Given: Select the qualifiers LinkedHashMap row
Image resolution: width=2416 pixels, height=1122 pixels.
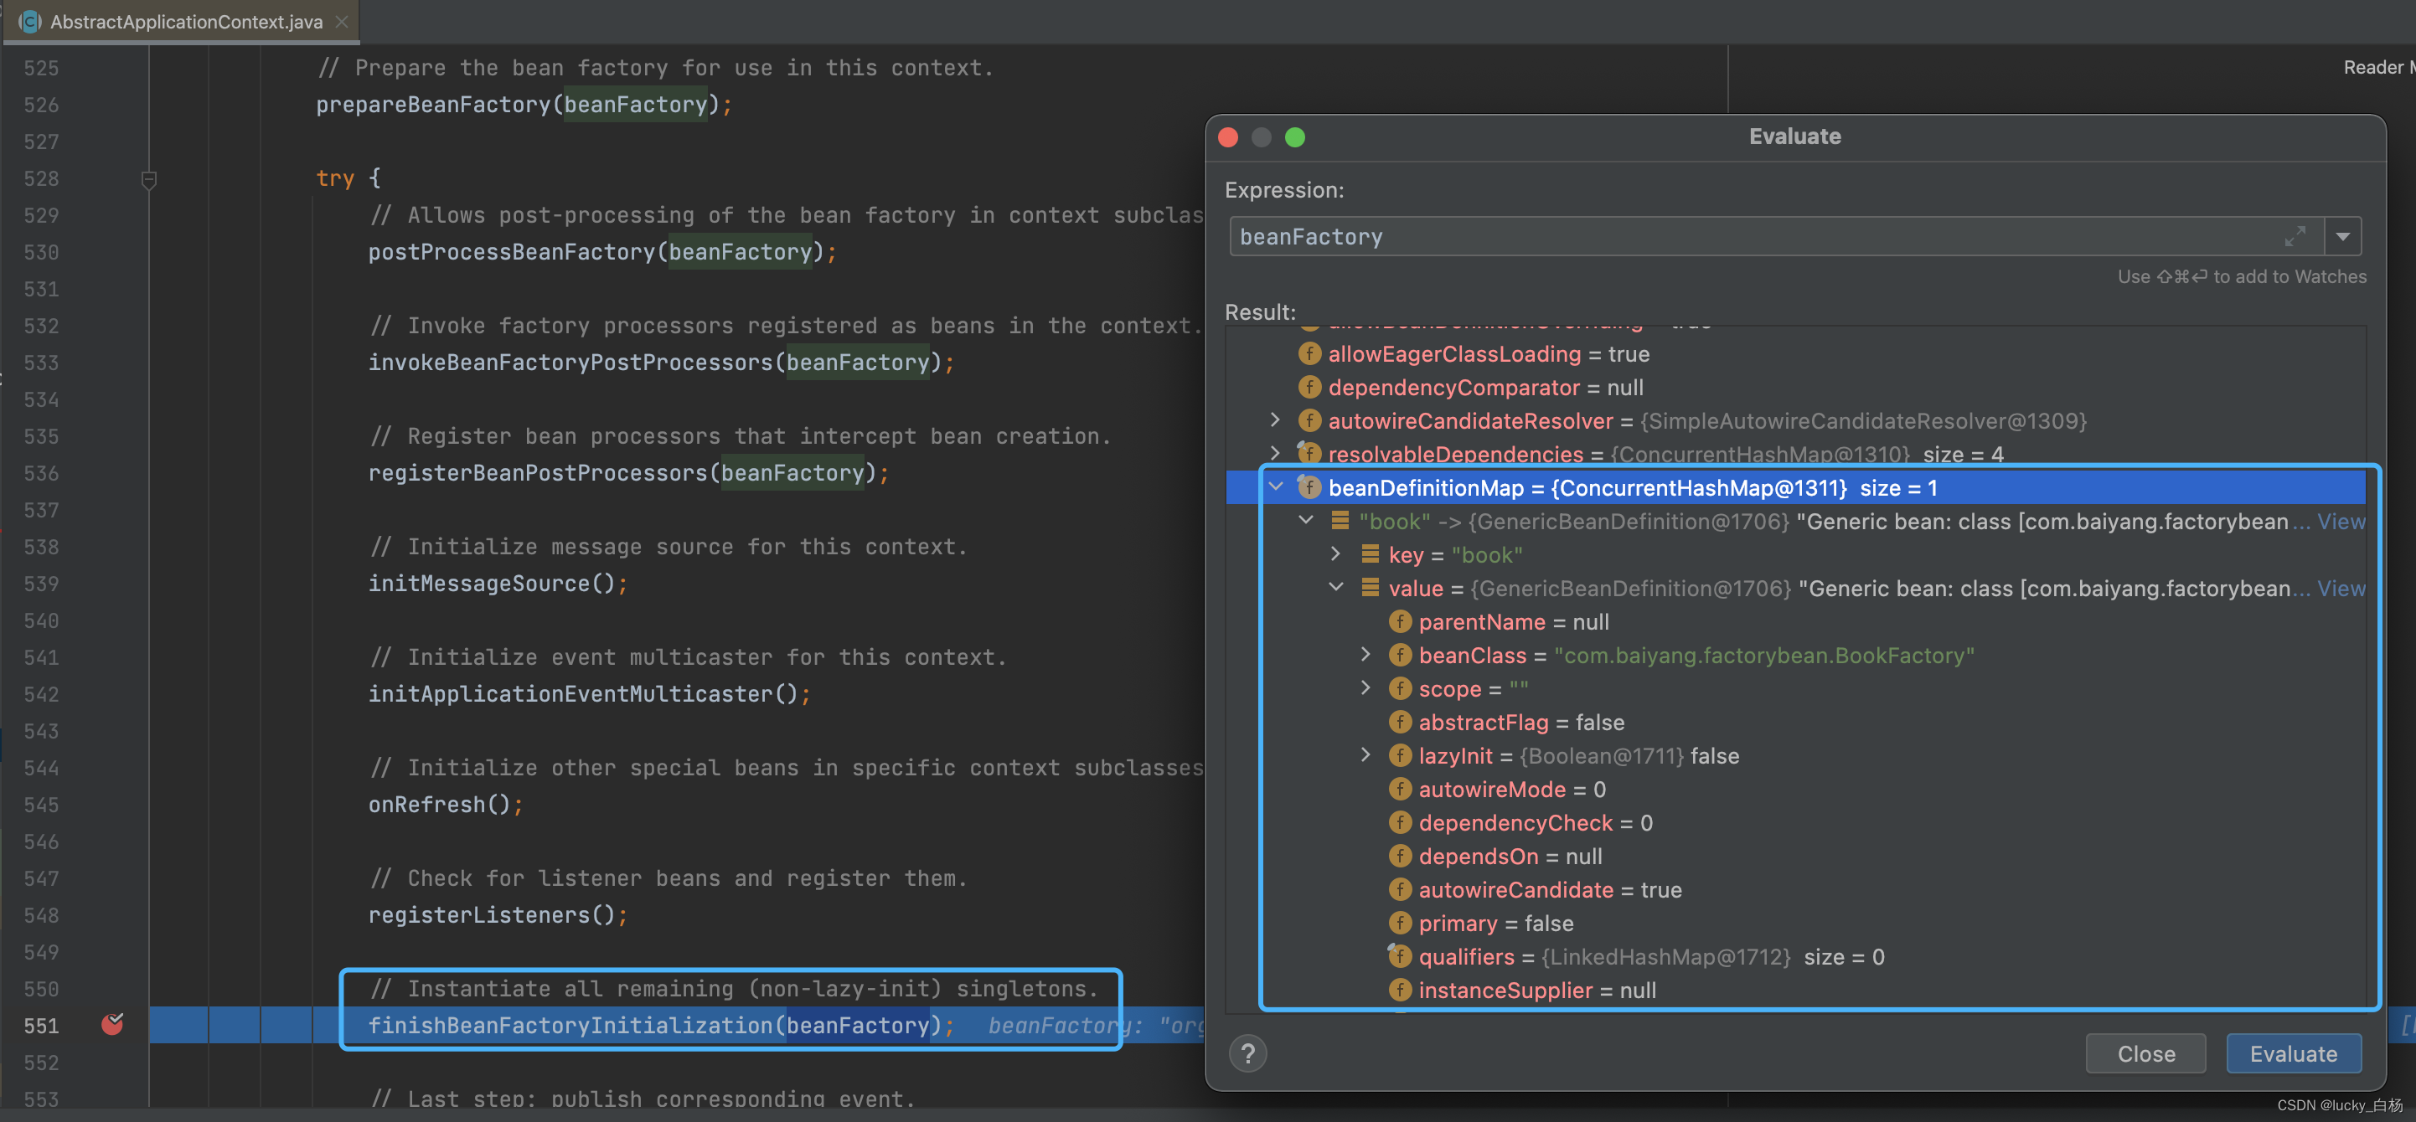Looking at the screenshot, I should click(x=1795, y=956).
